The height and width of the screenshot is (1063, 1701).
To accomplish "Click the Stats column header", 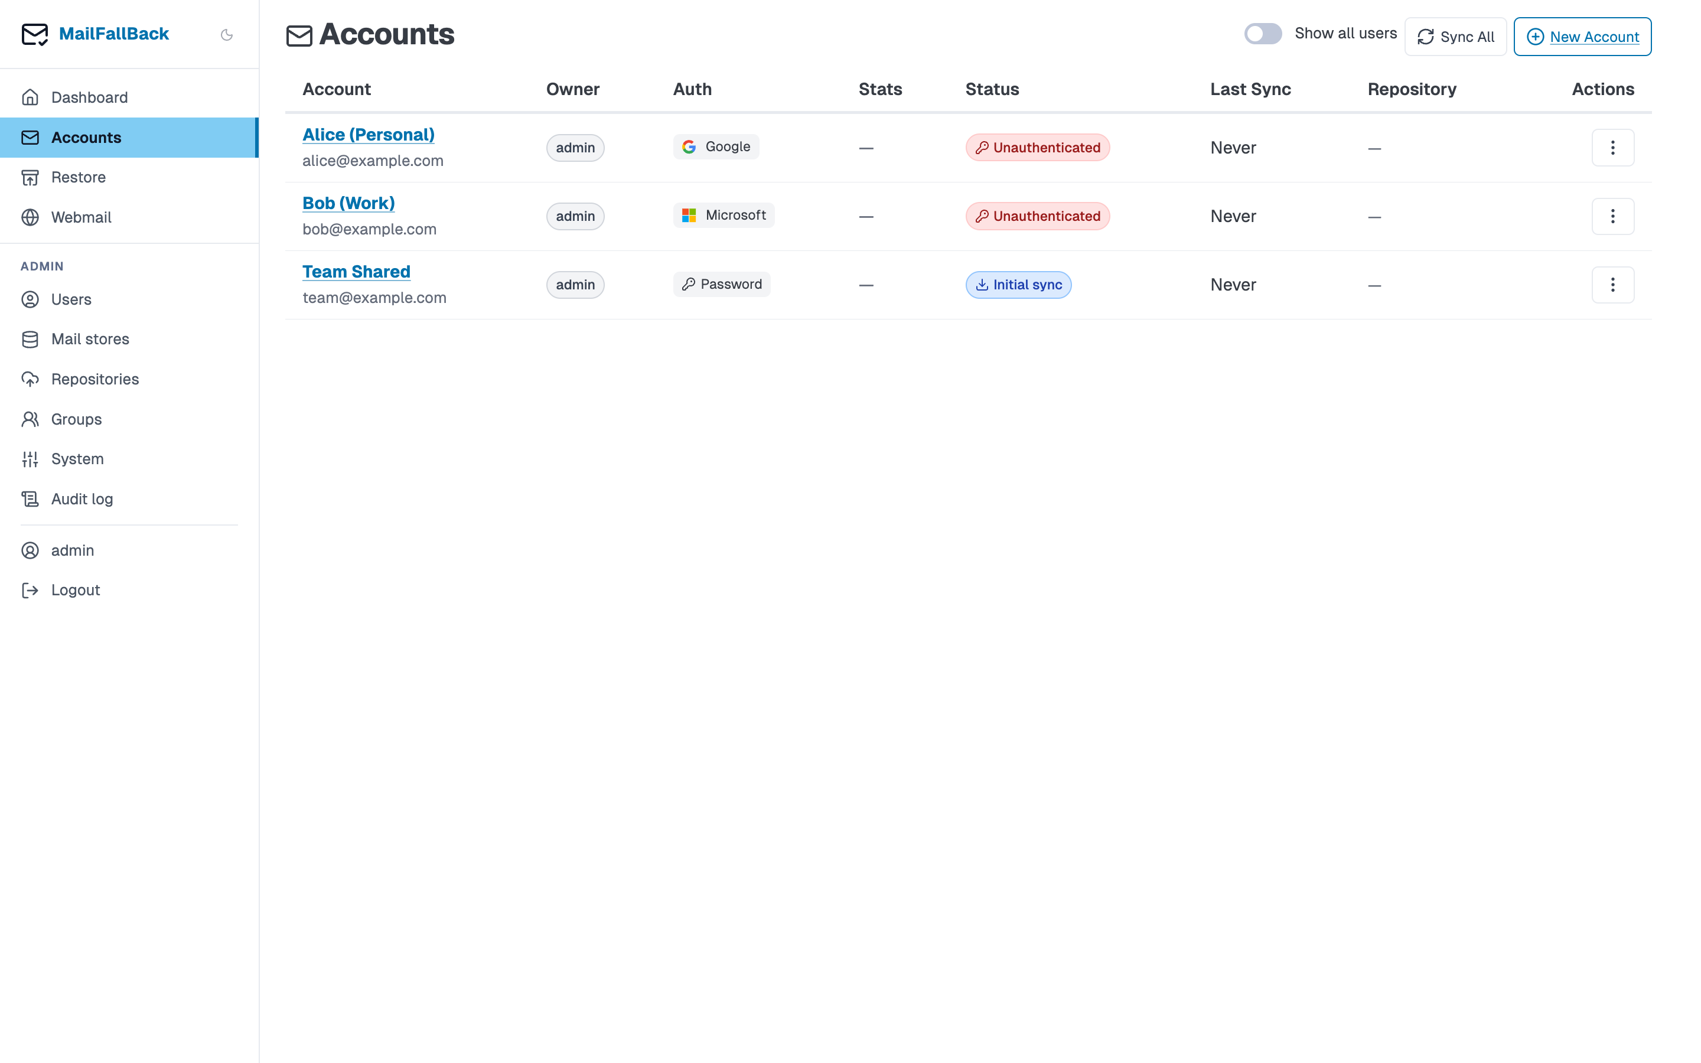I will tap(880, 89).
